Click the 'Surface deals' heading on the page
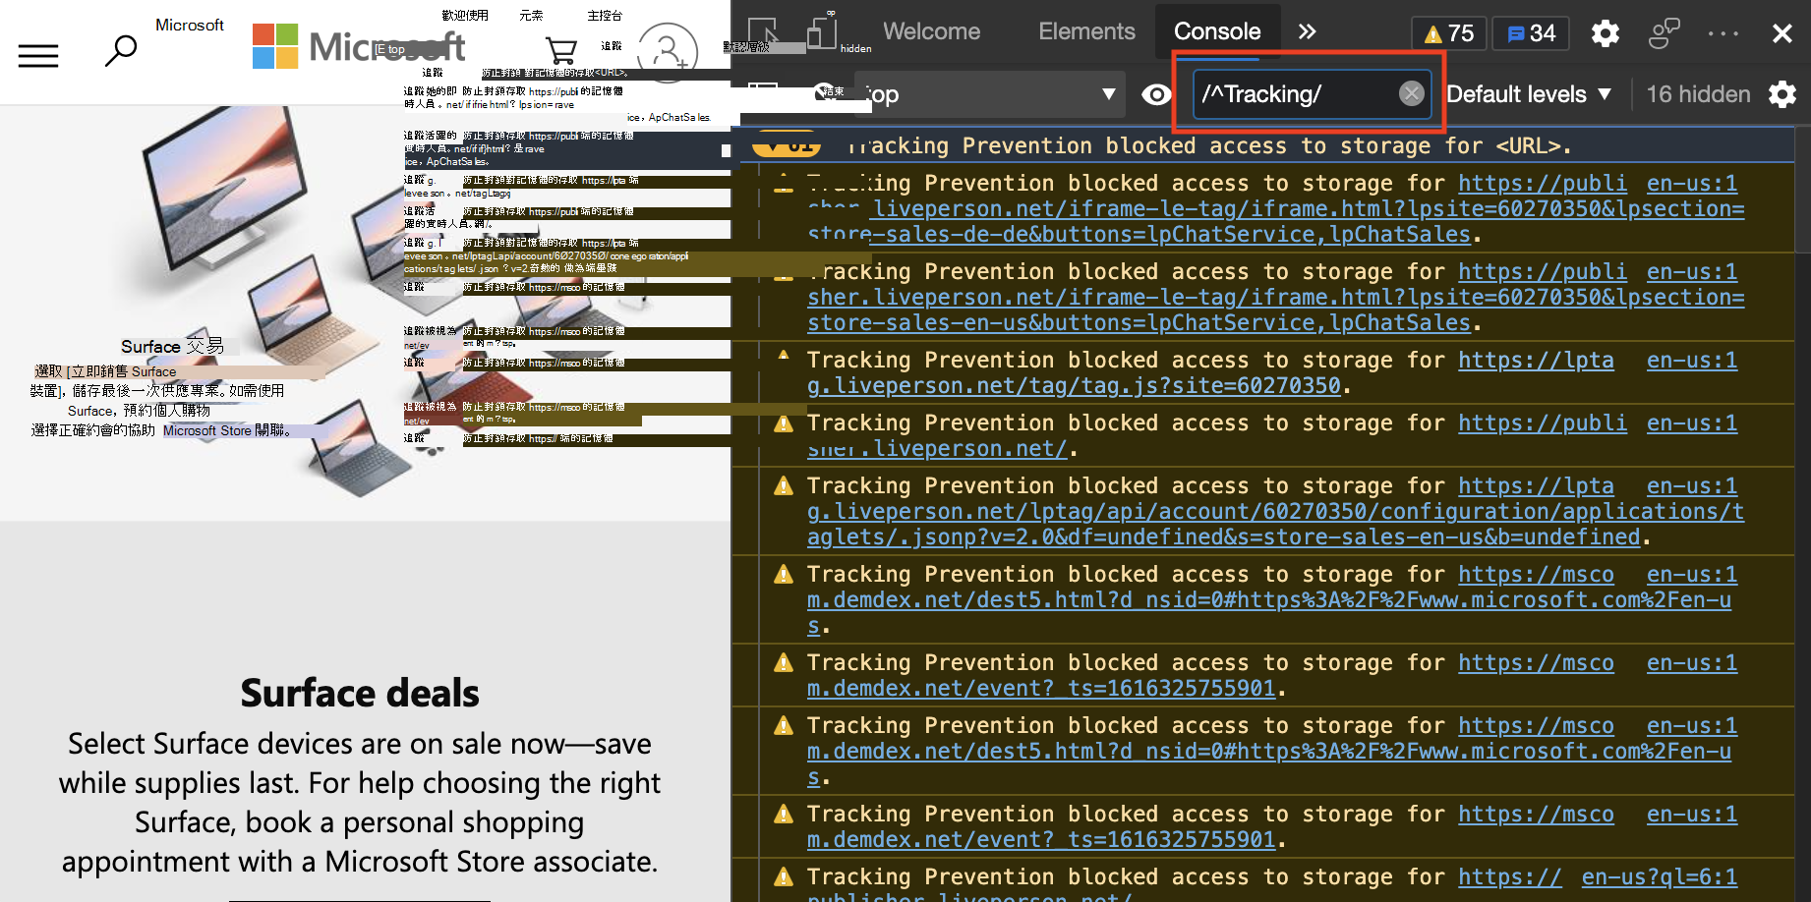1811x902 pixels. (x=360, y=693)
